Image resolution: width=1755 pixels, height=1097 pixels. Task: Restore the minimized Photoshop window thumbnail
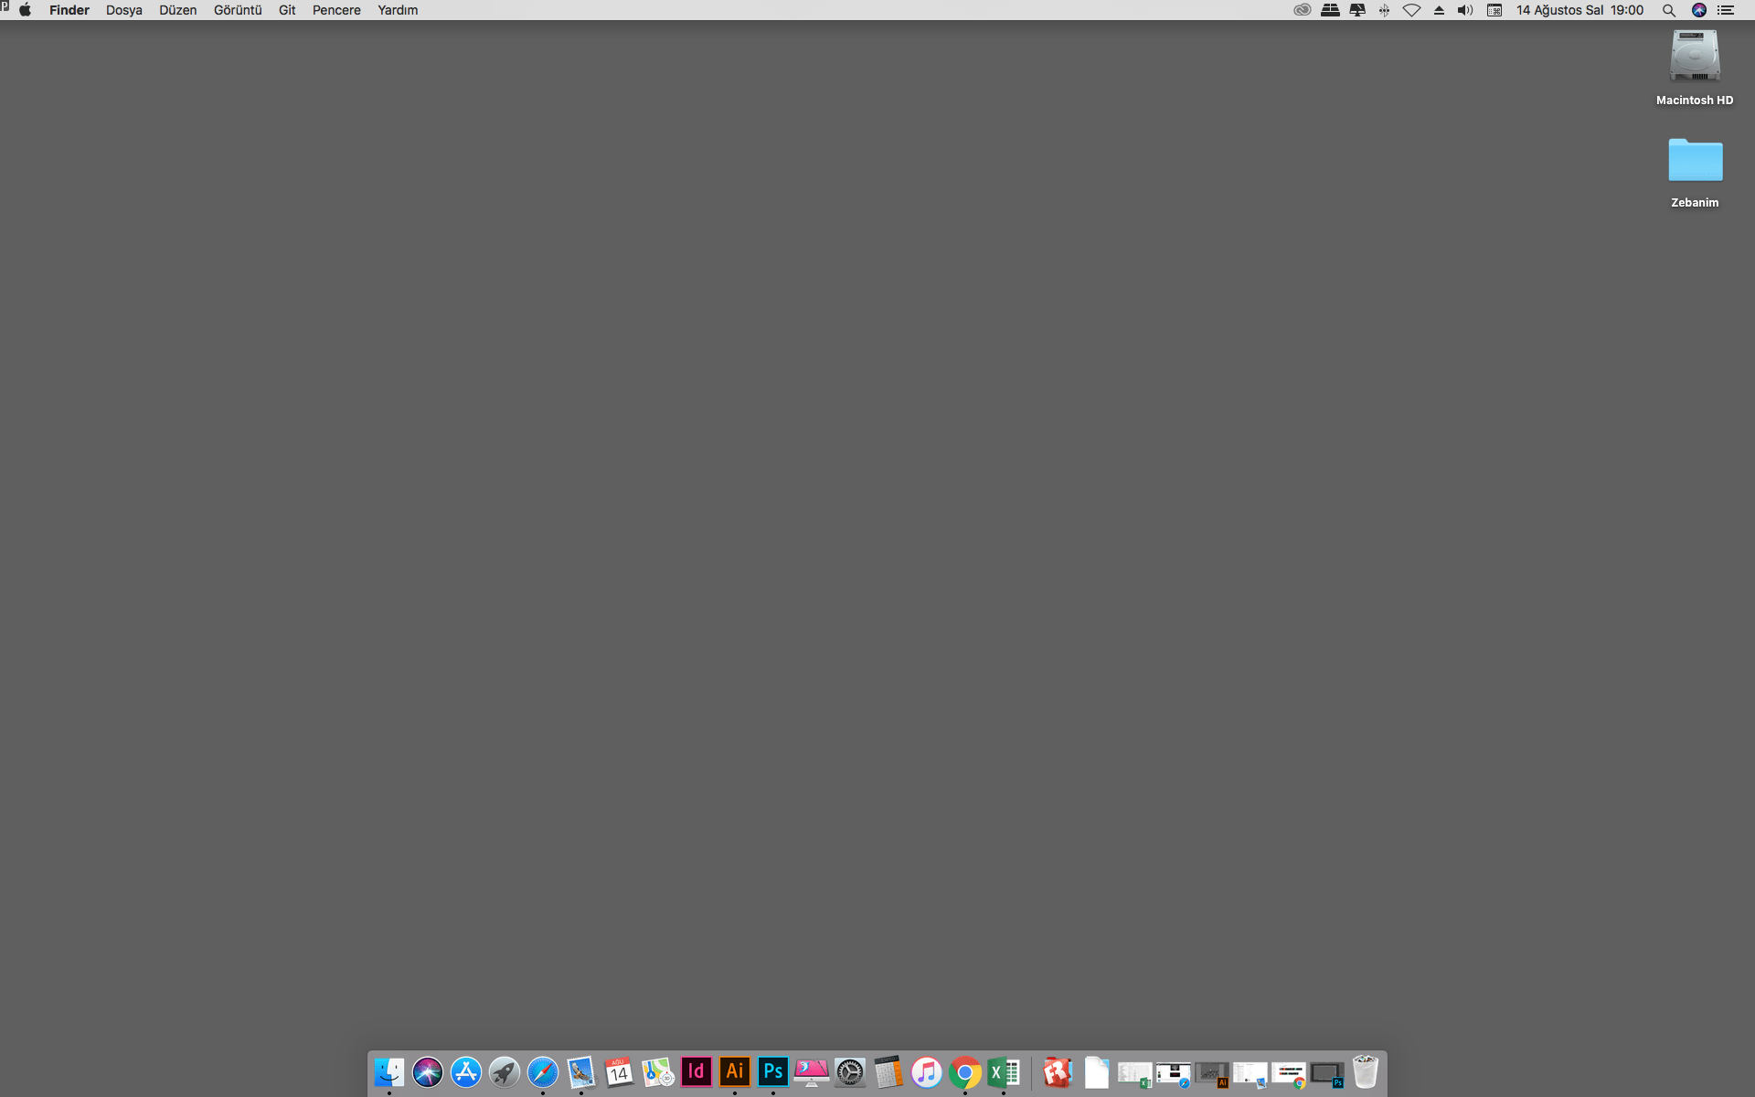[x=1327, y=1074]
